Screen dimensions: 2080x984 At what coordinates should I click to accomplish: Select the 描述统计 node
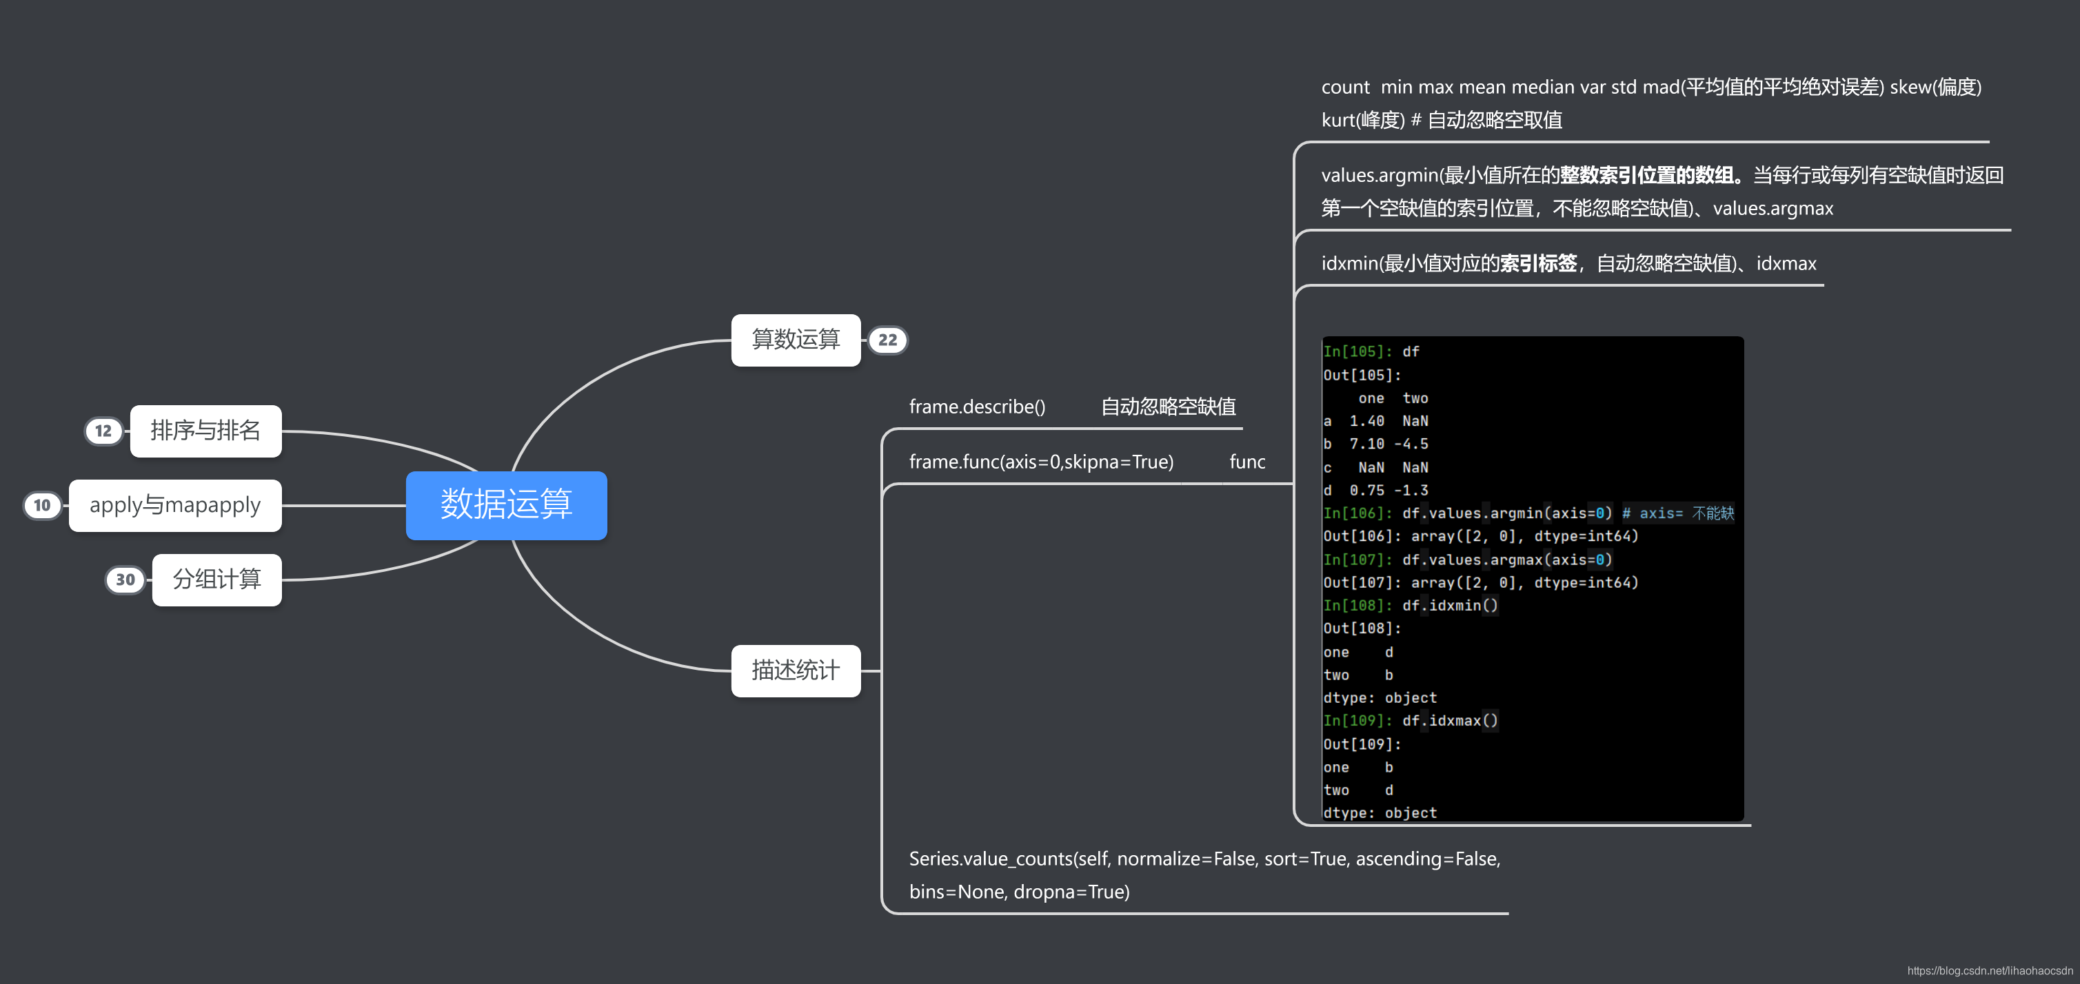796,670
